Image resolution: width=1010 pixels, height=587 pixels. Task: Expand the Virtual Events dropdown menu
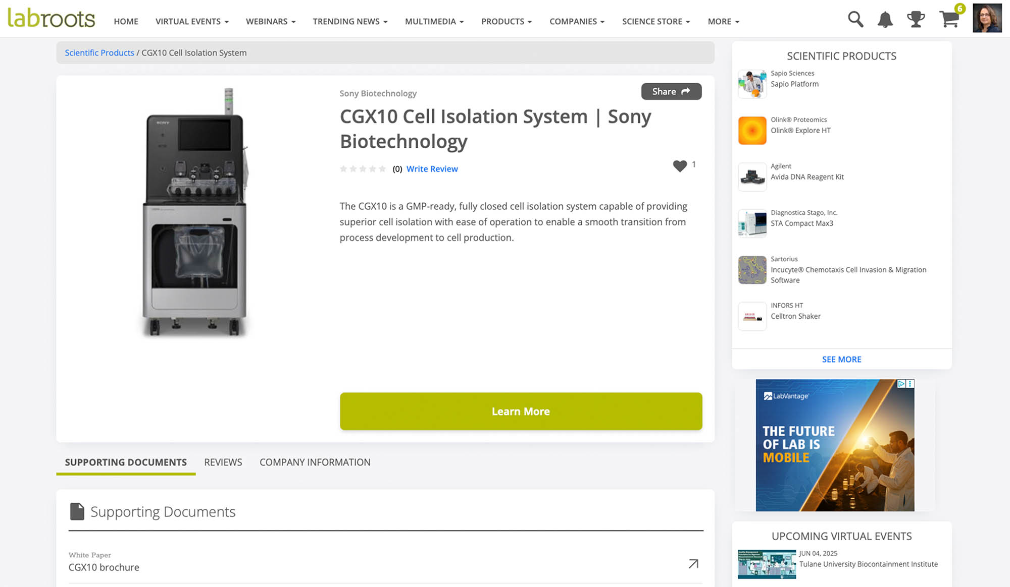tap(192, 22)
